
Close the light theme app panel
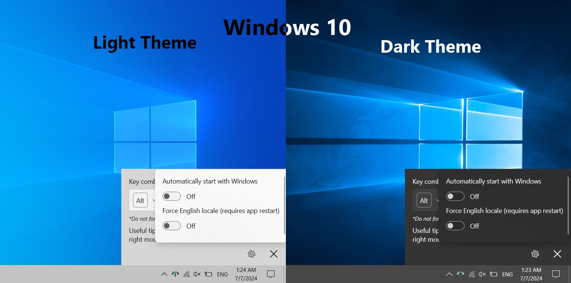click(x=274, y=254)
